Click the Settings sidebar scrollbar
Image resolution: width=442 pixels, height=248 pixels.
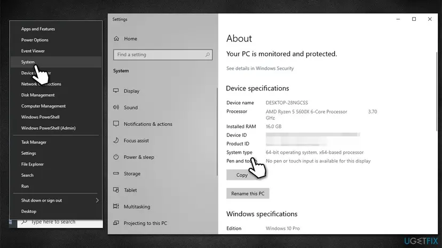[x=217, y=131]
